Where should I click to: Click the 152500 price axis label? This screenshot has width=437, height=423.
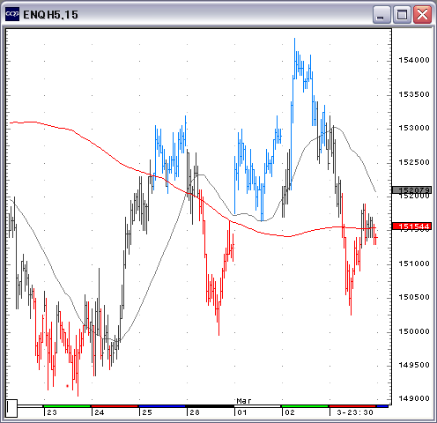pyautogui.click(x=414, y=162)
